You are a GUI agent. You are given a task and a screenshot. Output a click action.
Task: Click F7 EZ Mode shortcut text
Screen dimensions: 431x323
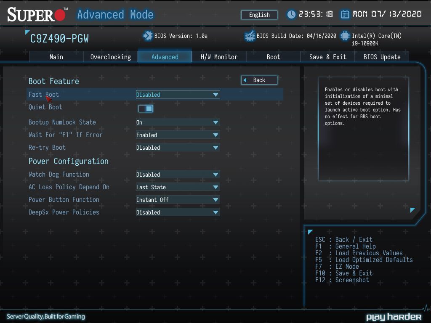tap(337, 266)
